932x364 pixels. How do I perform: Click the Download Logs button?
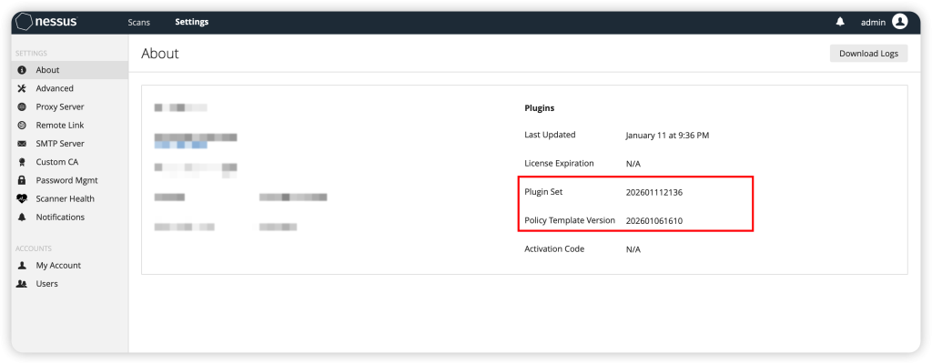(x=868, y=54)
